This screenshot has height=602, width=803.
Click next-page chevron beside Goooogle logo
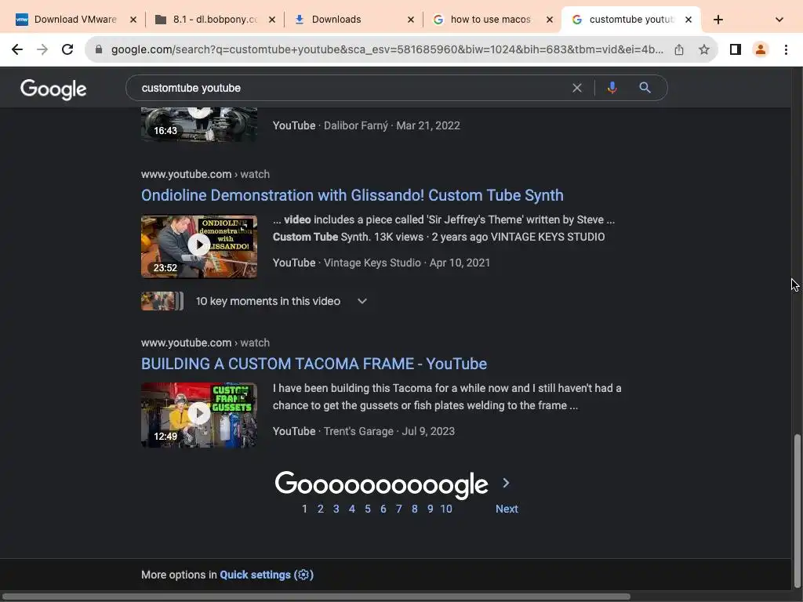(506, 483)
